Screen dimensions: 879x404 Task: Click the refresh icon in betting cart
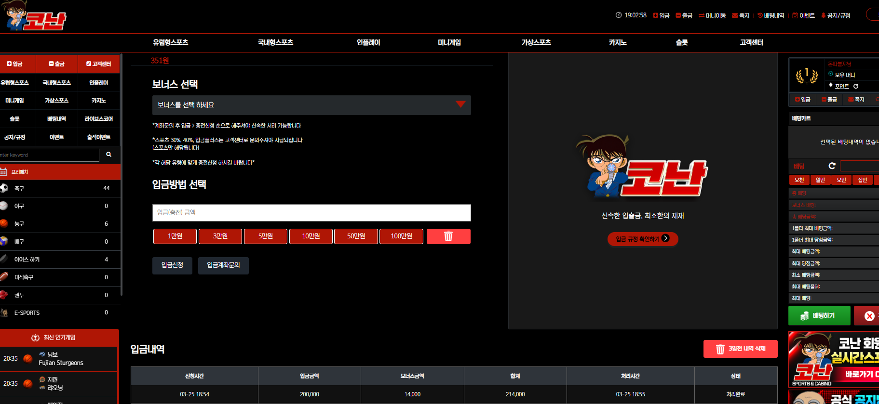(x=832, y=166)
